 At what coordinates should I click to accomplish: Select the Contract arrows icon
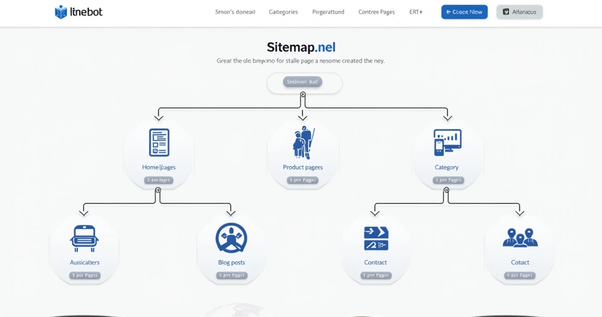(376, 238)
